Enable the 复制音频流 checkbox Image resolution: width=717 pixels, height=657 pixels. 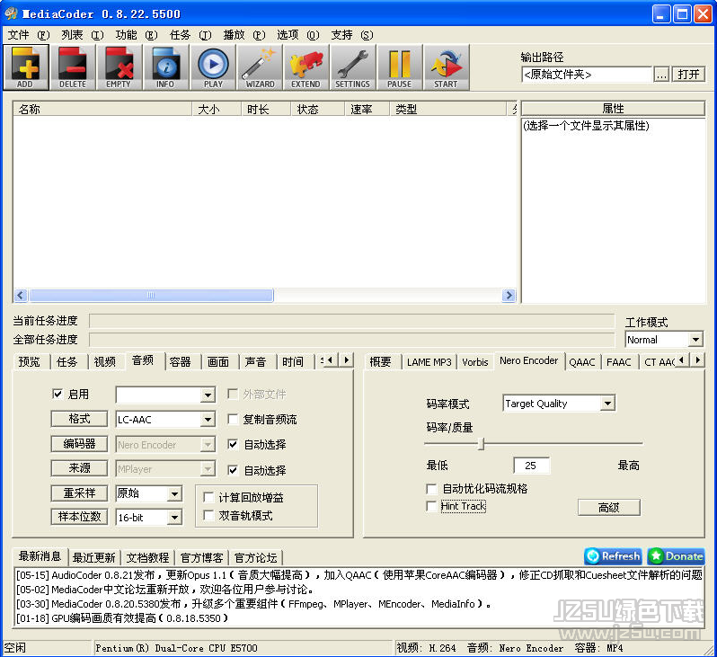click(x=233, y=419)
